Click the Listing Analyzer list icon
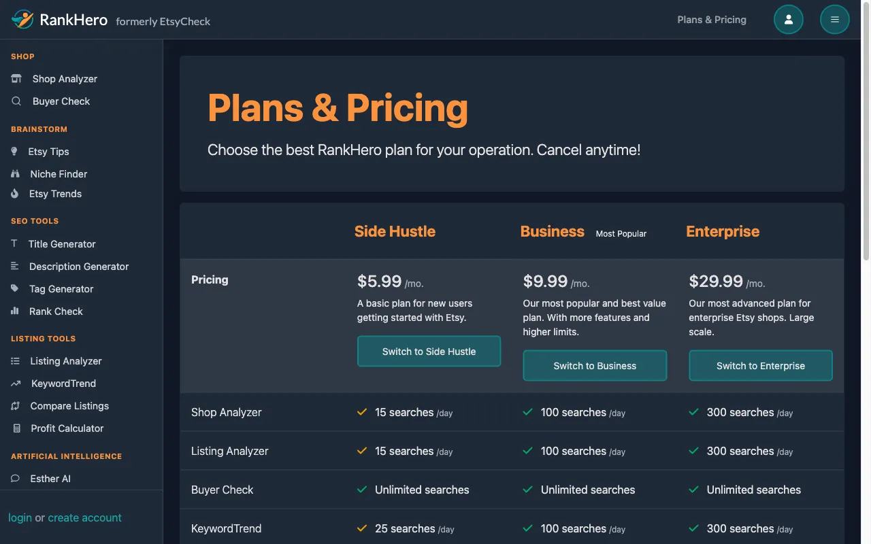This screenshot has height=544, width=871. pos(15,361)
